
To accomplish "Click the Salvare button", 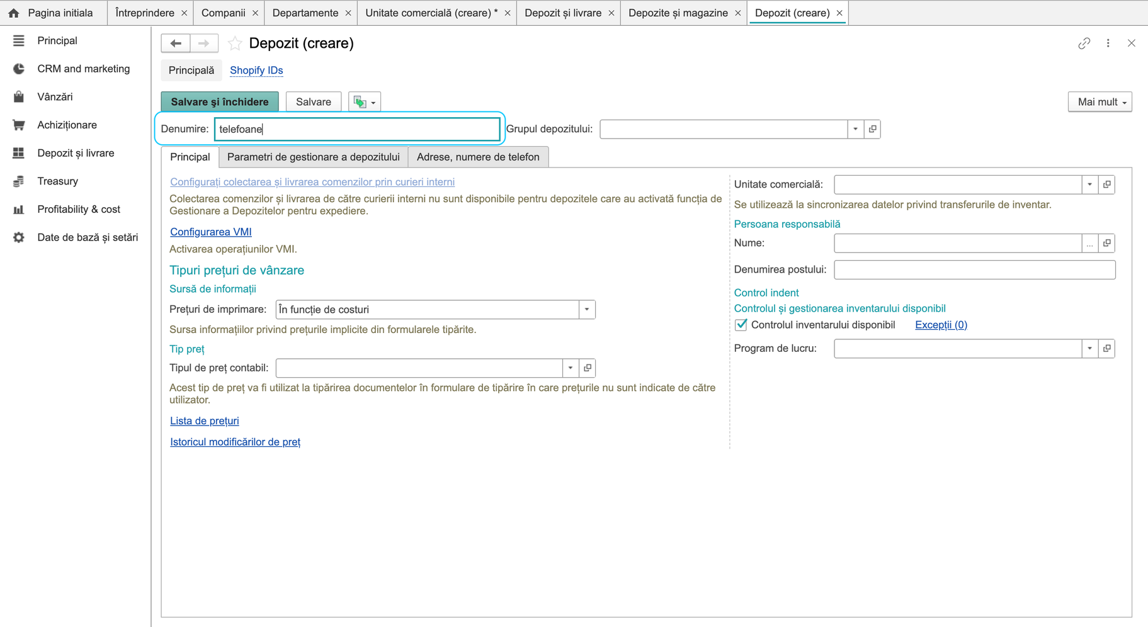I will [x=314, y=102].
